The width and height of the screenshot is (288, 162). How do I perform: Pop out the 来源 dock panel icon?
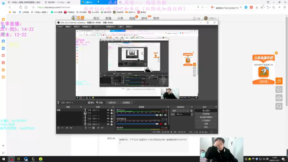pyautogui.click(x=113, y=107)
